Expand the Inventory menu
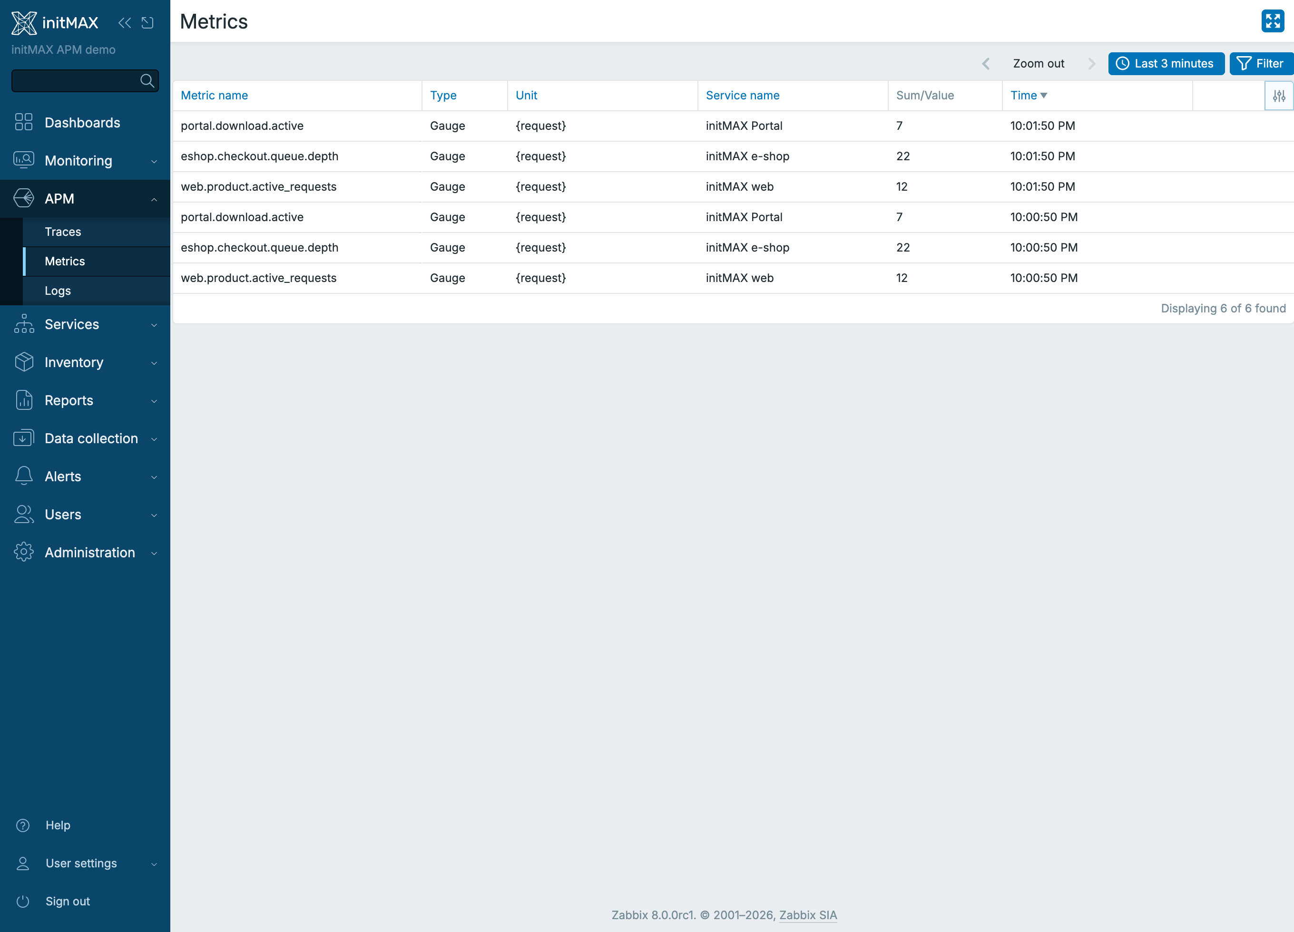 [x=85, y=362]
